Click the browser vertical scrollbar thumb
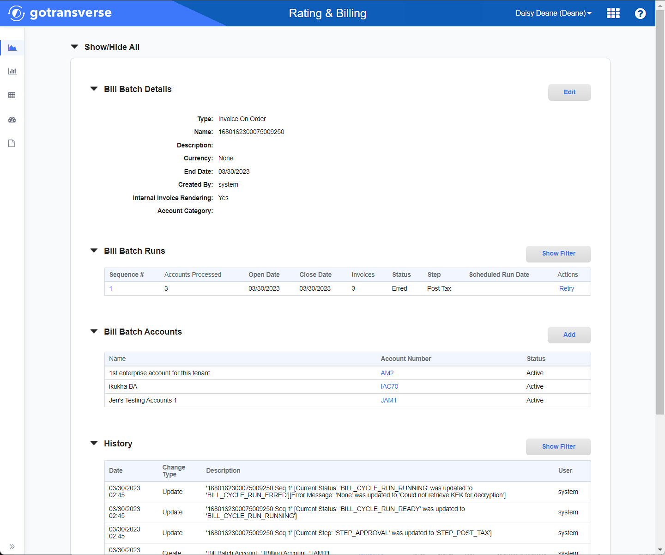This screenshot has width=665, height=555. pos(660,213)
